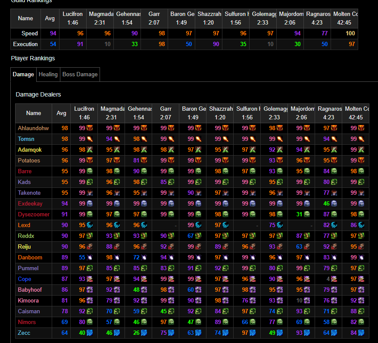The image size is (378, 343).
Task: Click Ragnaros header in Guild Rankings table
Action: 317,18
